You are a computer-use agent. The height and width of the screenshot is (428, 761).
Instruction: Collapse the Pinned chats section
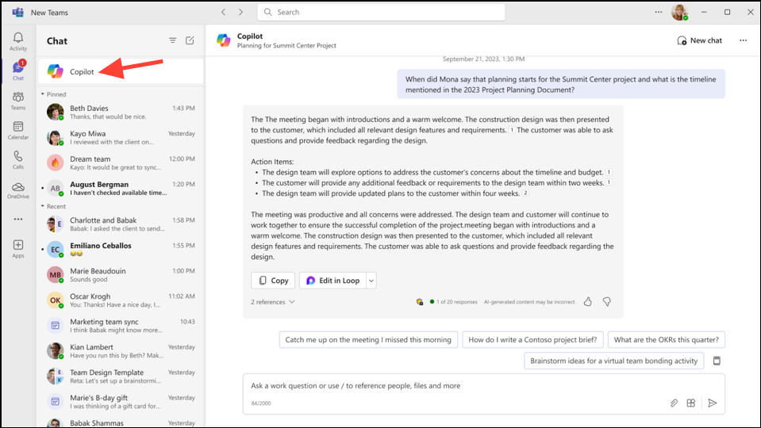point(42,94)
